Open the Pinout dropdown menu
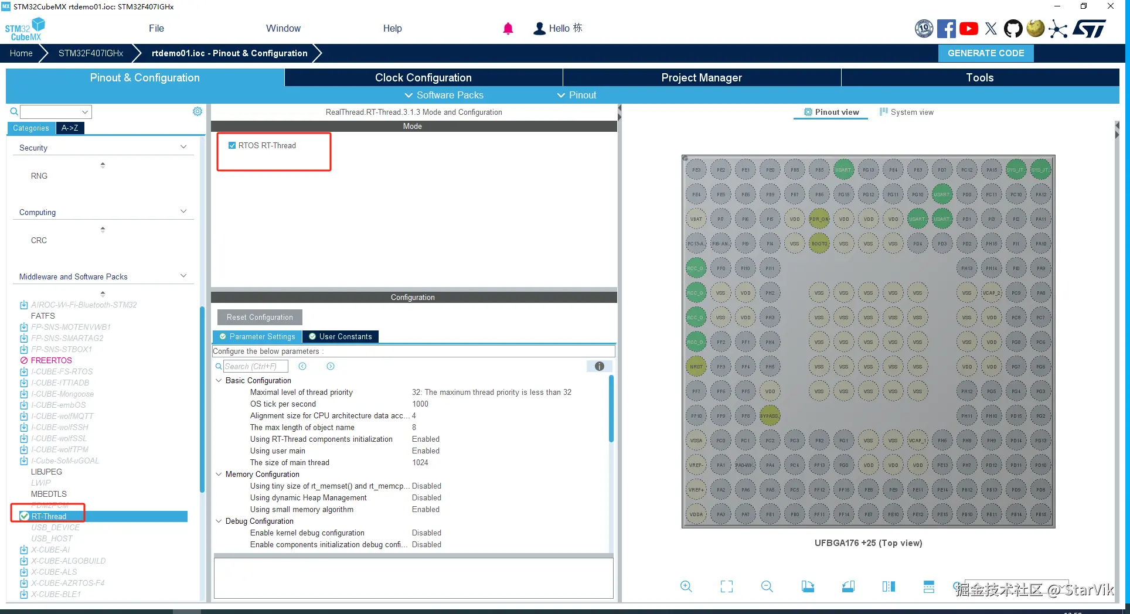 [x=577, y=95]
